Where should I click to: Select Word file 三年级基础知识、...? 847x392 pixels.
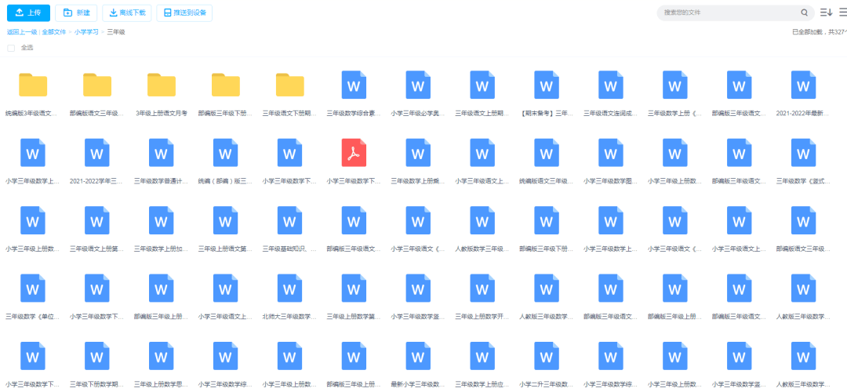point(290,220)
